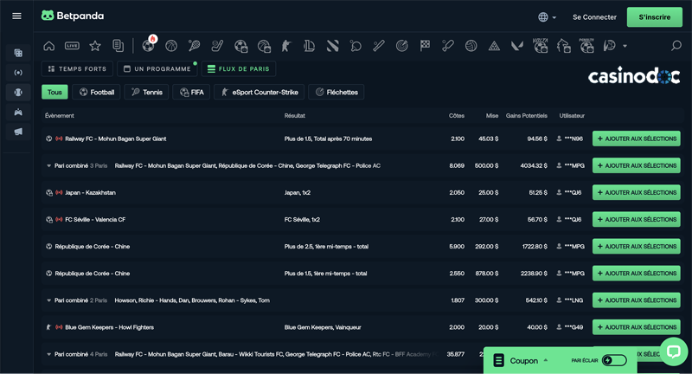Select the basketball sport icon
The image size is (692, 374).
coord(171,46)
